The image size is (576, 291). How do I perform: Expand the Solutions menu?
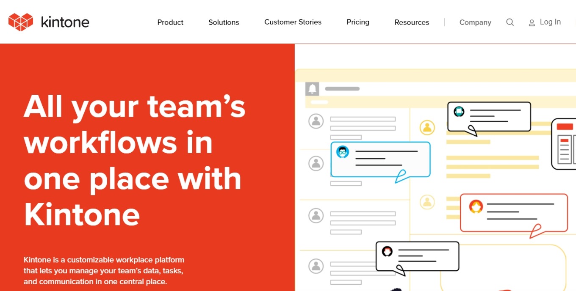224,22
